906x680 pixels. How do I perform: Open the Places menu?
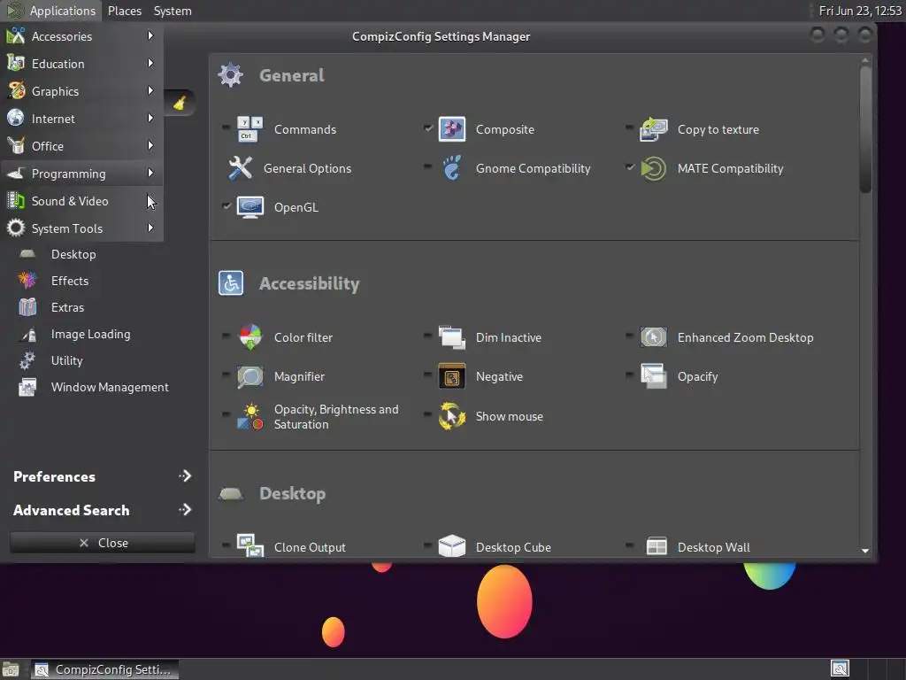(x=124, y=11)
